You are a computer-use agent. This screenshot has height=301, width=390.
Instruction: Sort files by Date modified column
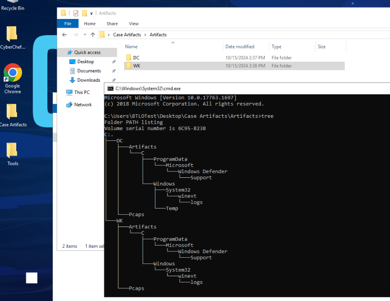[x=240, y=46]
